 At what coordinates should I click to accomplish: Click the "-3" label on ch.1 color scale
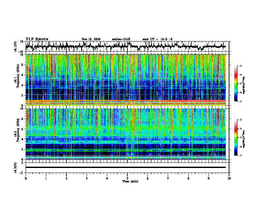tap(240, 66)
